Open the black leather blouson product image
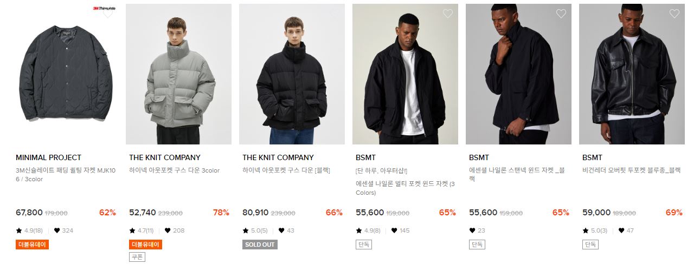The height and width of the screenshot is (277, 687). [x=632, y=74]
